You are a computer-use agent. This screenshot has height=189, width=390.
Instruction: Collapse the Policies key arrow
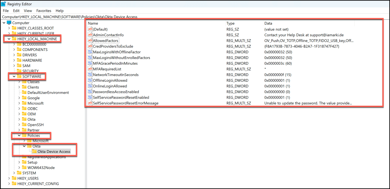tap(19, 136)
